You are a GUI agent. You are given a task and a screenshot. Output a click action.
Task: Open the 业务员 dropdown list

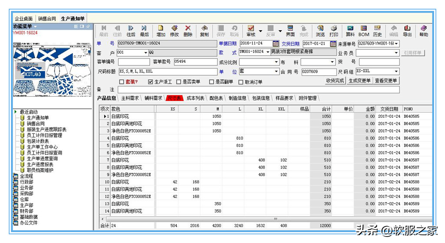[x=396, y=53]
